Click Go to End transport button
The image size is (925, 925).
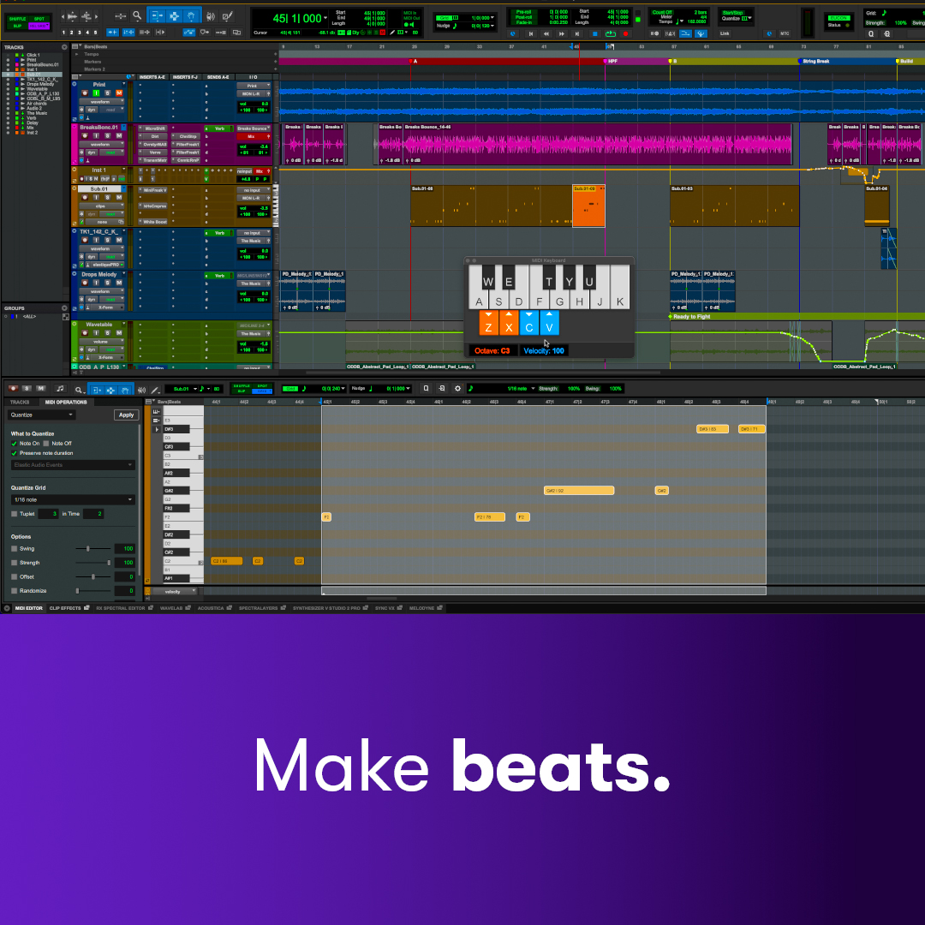577,33
